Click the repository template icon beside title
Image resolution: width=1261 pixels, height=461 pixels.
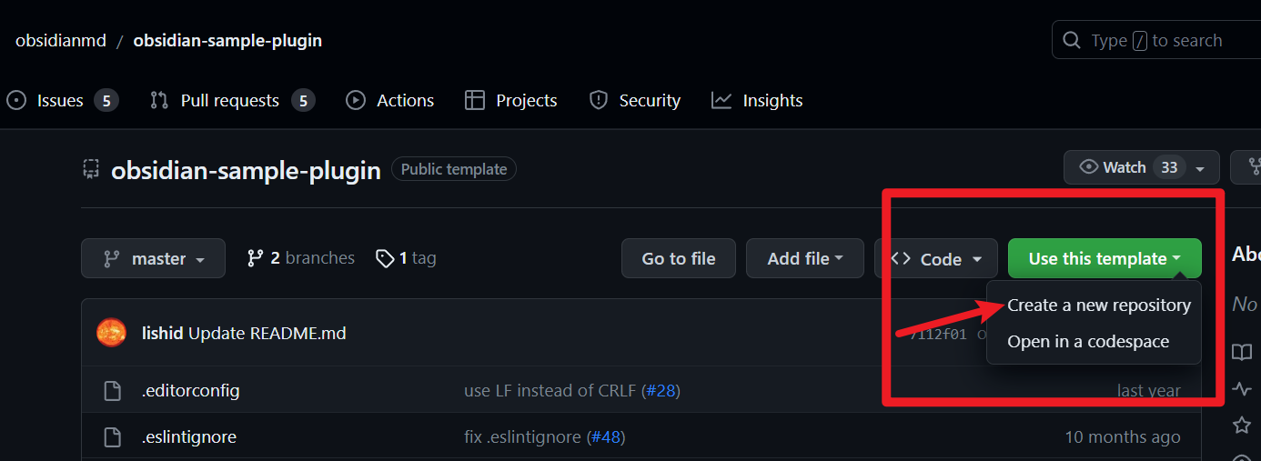[x=90, y=168]
